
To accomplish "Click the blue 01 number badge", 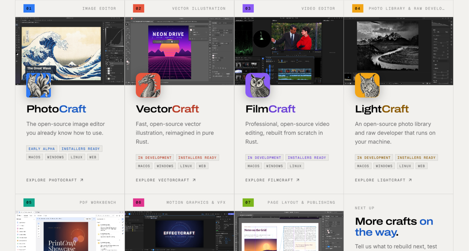I will click(x=29, y=8).
